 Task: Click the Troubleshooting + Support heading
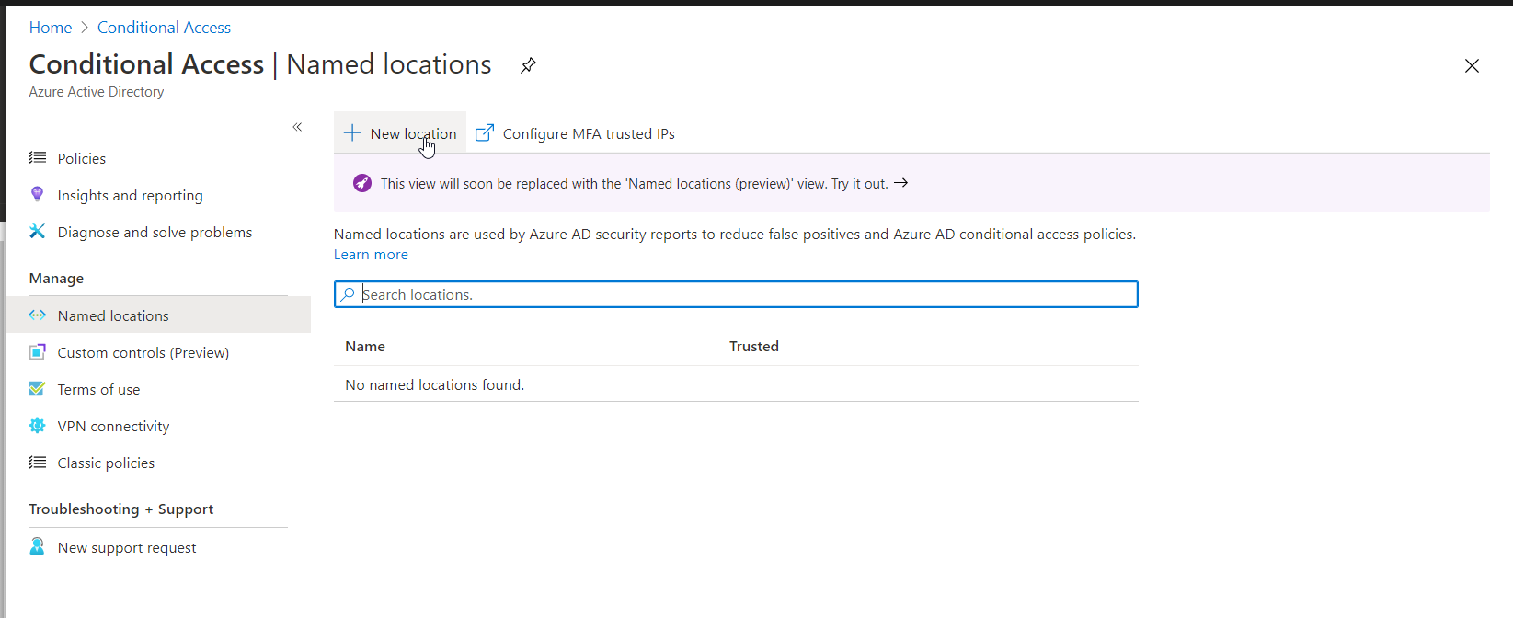pyautogui.click(x=121, y=509)
